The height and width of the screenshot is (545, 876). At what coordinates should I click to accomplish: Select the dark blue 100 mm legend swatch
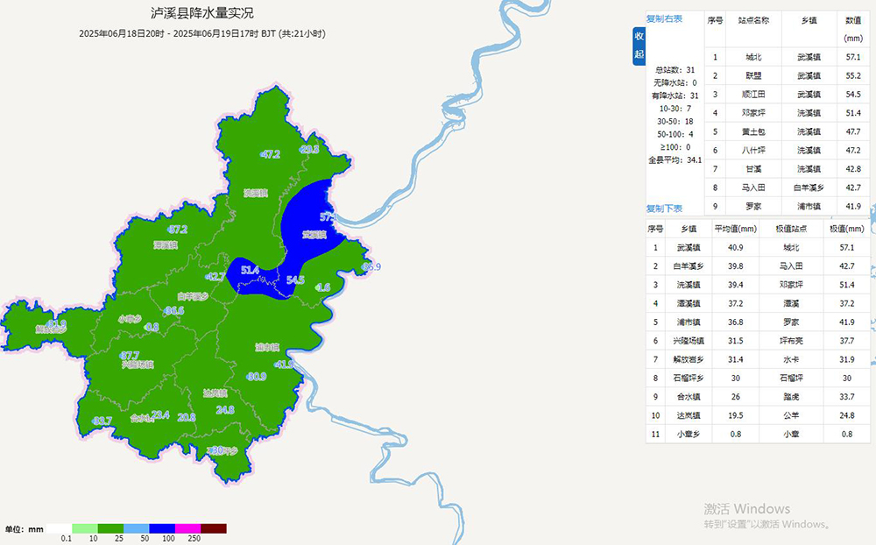[x=162, y=528]
